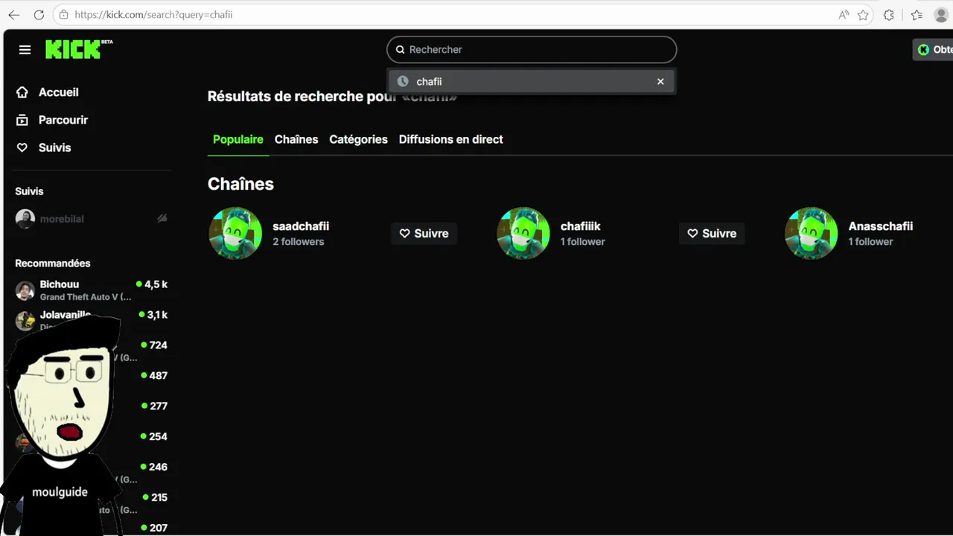Open the read aloud icon in address bar

click(x=844, y=15)
